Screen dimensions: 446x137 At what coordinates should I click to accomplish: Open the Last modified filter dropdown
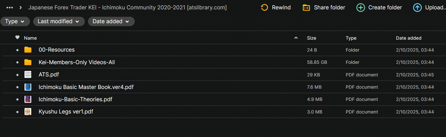pos(59,22)
